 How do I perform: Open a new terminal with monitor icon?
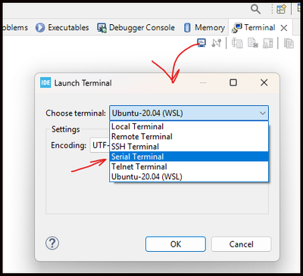(x=201, y=43)
